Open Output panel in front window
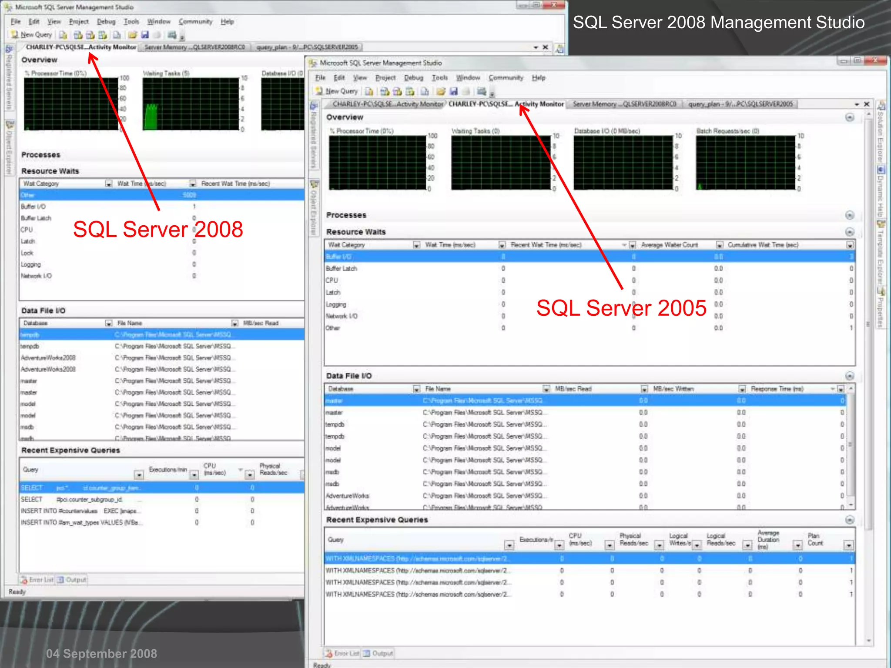Image resolution: width=891 pixels, height=668 pixels. tap(378, 653)
